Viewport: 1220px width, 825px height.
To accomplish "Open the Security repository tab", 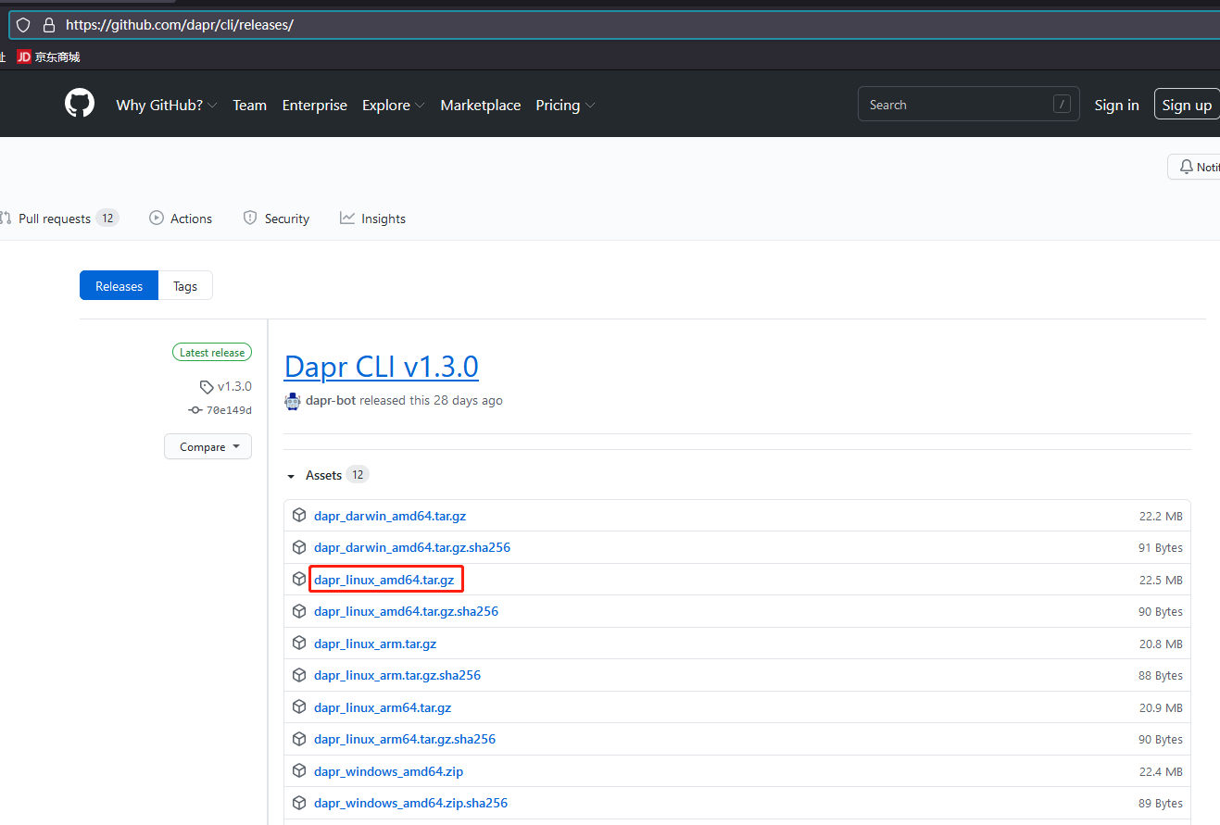I will [x=276, y=219].
